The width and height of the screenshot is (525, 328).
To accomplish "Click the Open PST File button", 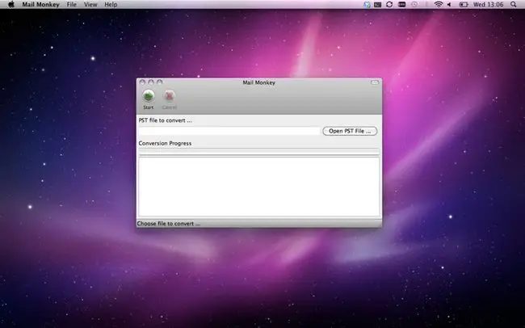I will 350,131.
